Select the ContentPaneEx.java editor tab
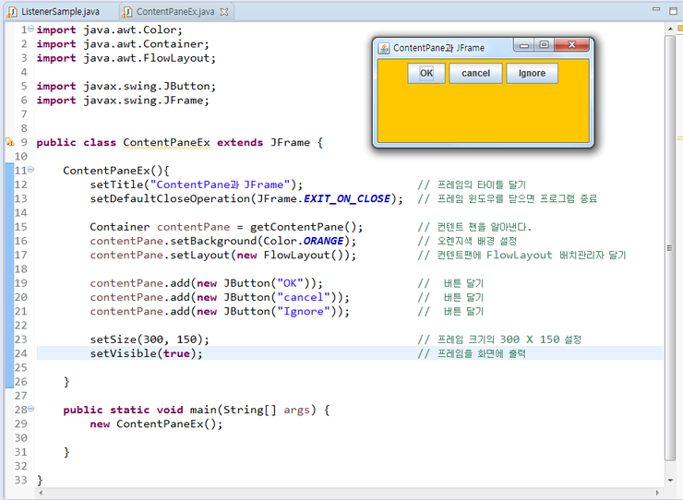683x500 pixels. tap(175, 12)
